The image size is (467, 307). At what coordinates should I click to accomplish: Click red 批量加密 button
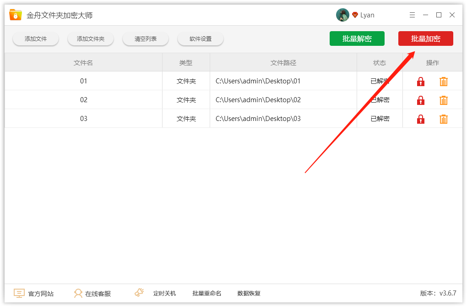426,38
